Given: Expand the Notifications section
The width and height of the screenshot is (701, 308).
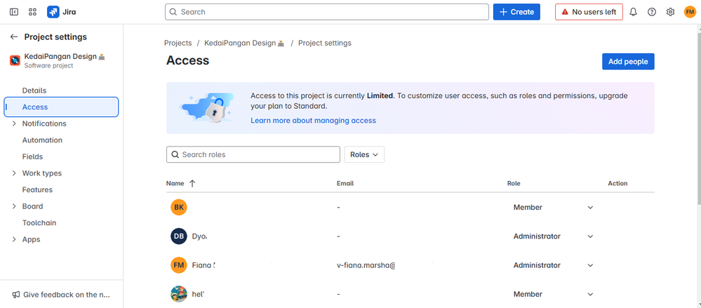Looking at the screenshot, I should (14, 123).
